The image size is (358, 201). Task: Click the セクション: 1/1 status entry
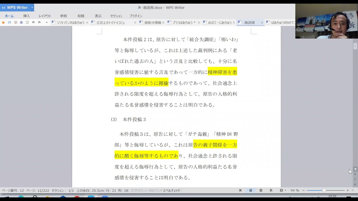coord(63,190)
